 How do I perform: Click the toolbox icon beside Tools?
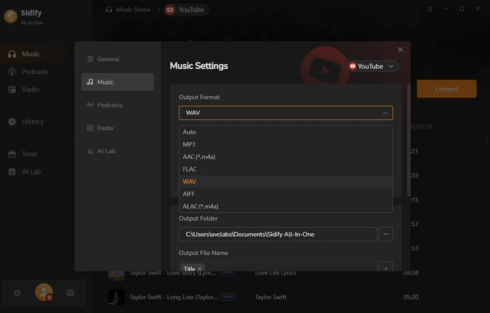pyautogui.click(x=12, y=154)
